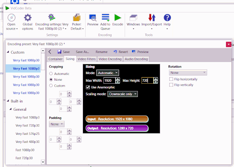This screenshot has width=234, height=167.
Task: Select built-in Very Fast 480p30 preset
Action: tap(27, 142)
